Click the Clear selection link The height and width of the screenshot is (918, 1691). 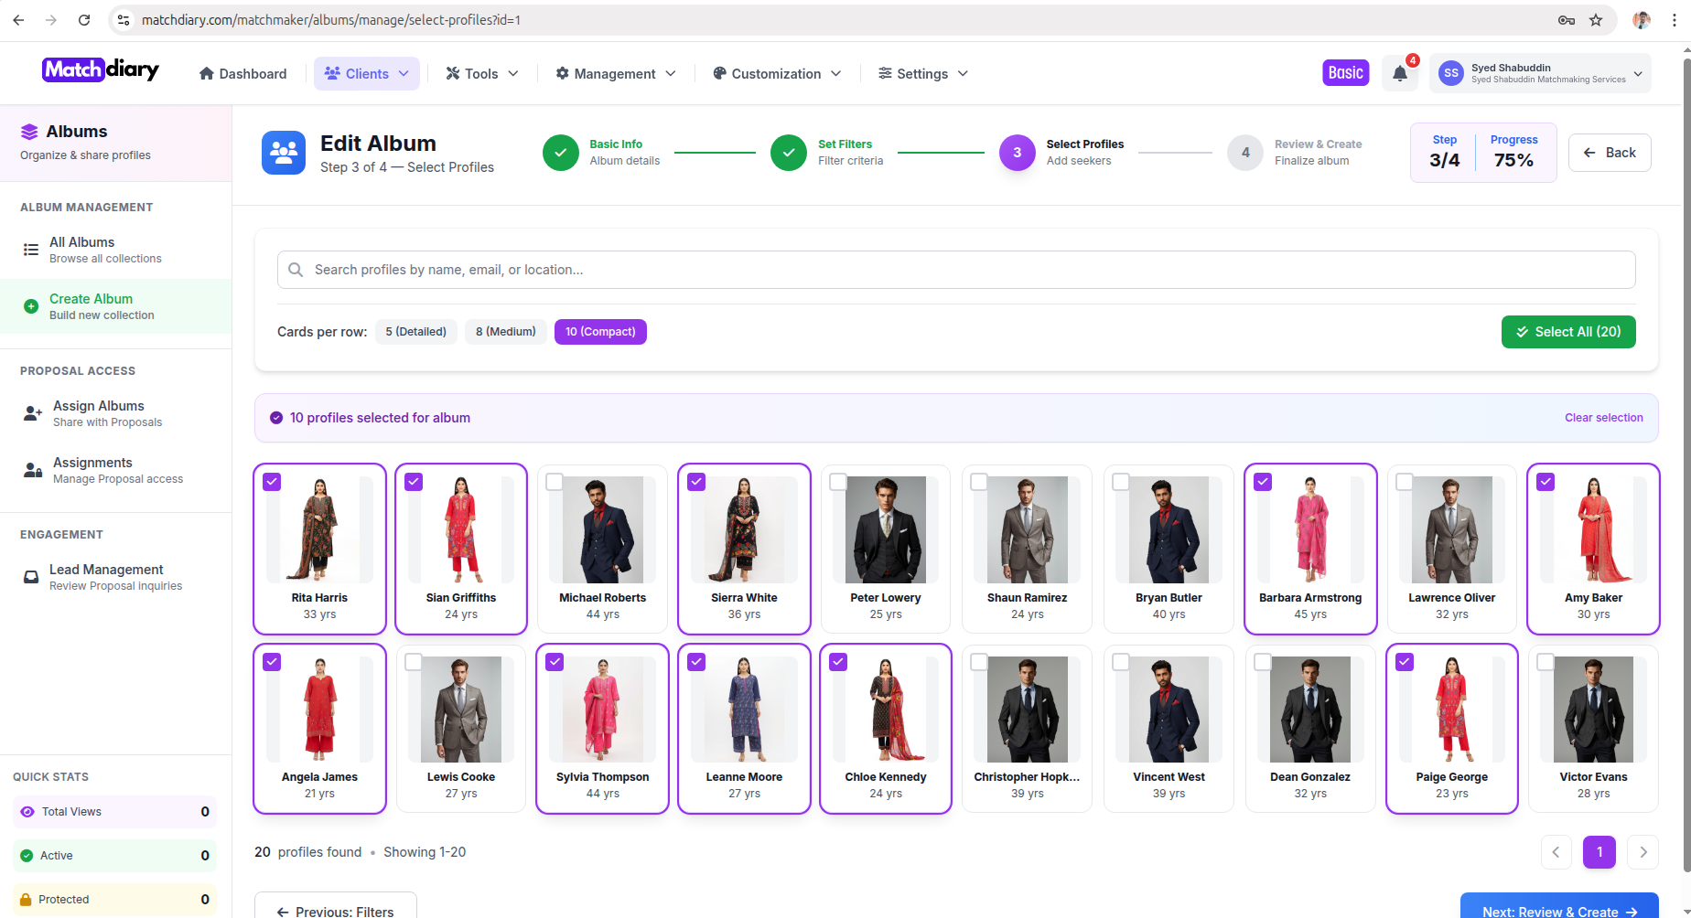coord(1603,418)
